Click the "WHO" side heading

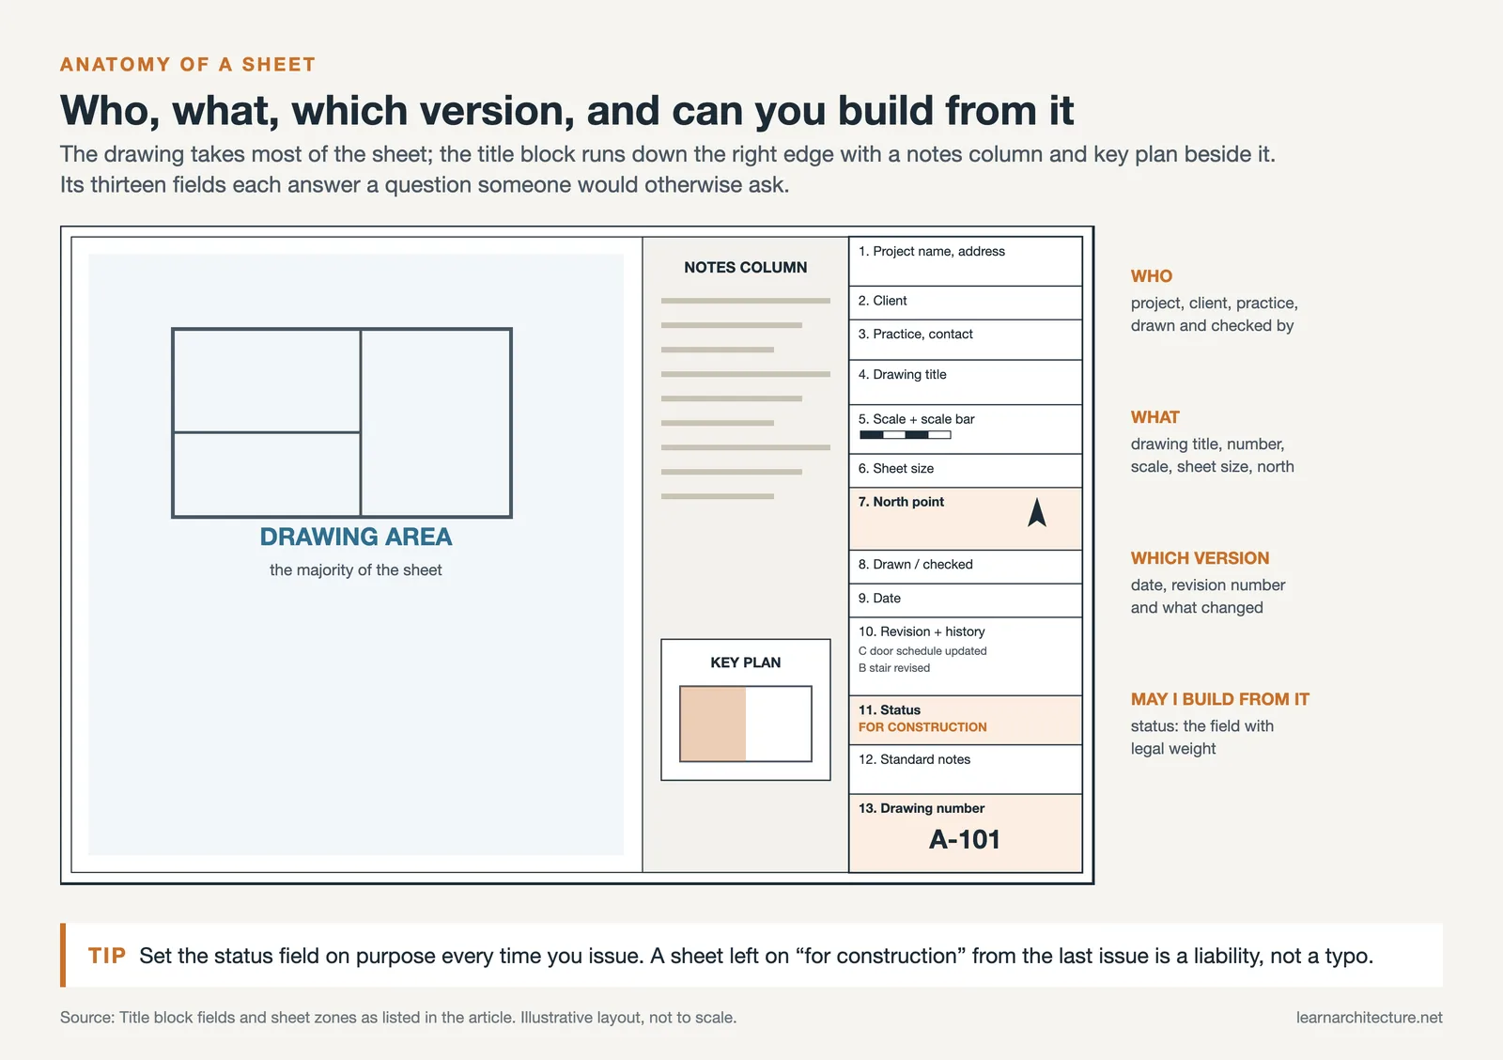[x=1152, y=276]
